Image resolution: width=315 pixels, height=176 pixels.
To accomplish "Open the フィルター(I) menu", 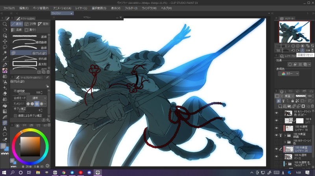I will click(131, 8).
